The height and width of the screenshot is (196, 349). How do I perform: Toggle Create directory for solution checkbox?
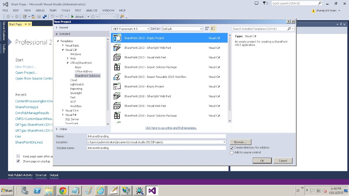click(232, 148)
